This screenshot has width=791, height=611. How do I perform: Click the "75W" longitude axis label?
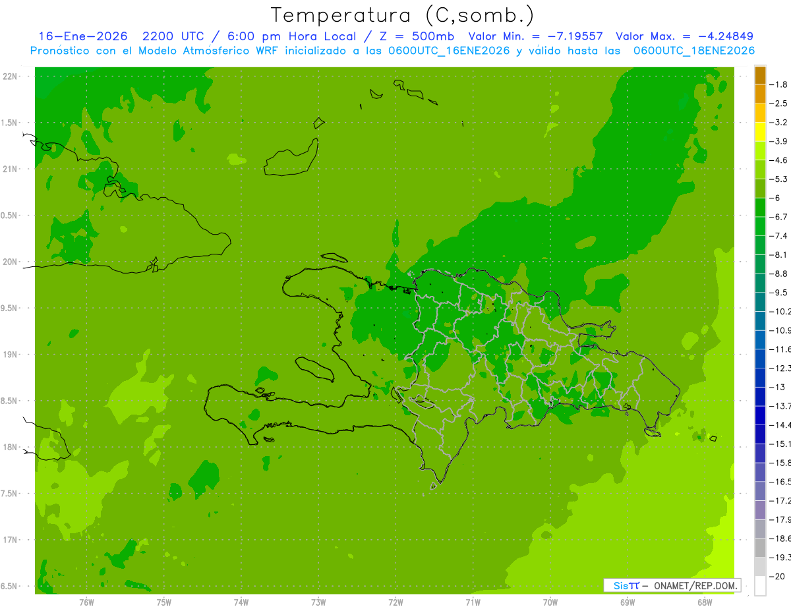click(164, 602)
